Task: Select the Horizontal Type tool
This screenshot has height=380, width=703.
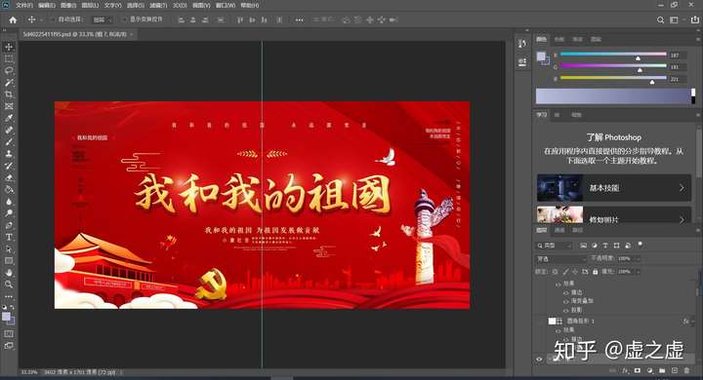Action: coord(9,237)
